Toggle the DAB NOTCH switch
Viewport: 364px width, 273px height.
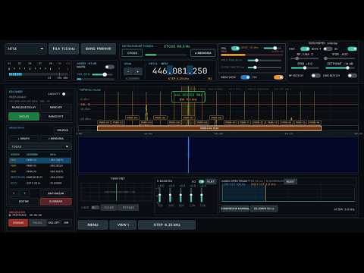point(352,76)
